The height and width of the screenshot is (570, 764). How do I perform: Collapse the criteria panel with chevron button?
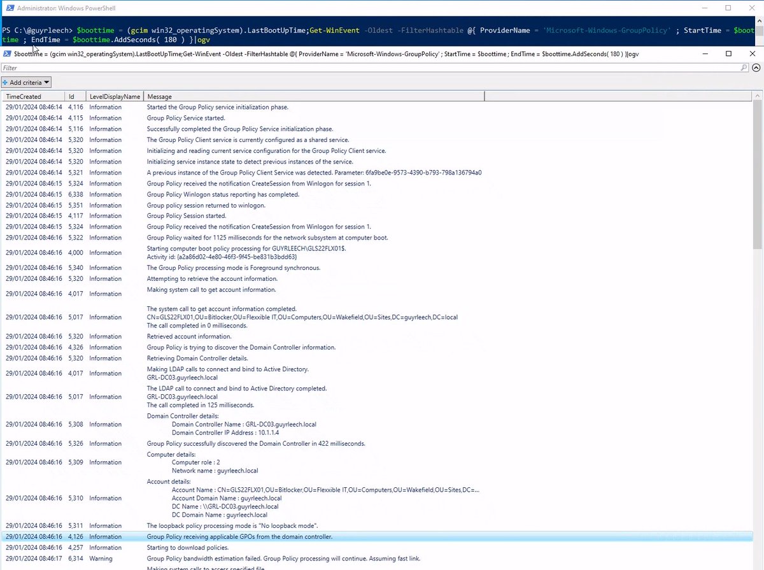(756, 68)
